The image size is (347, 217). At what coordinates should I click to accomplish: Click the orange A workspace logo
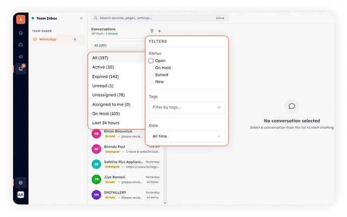coord(21,20)
